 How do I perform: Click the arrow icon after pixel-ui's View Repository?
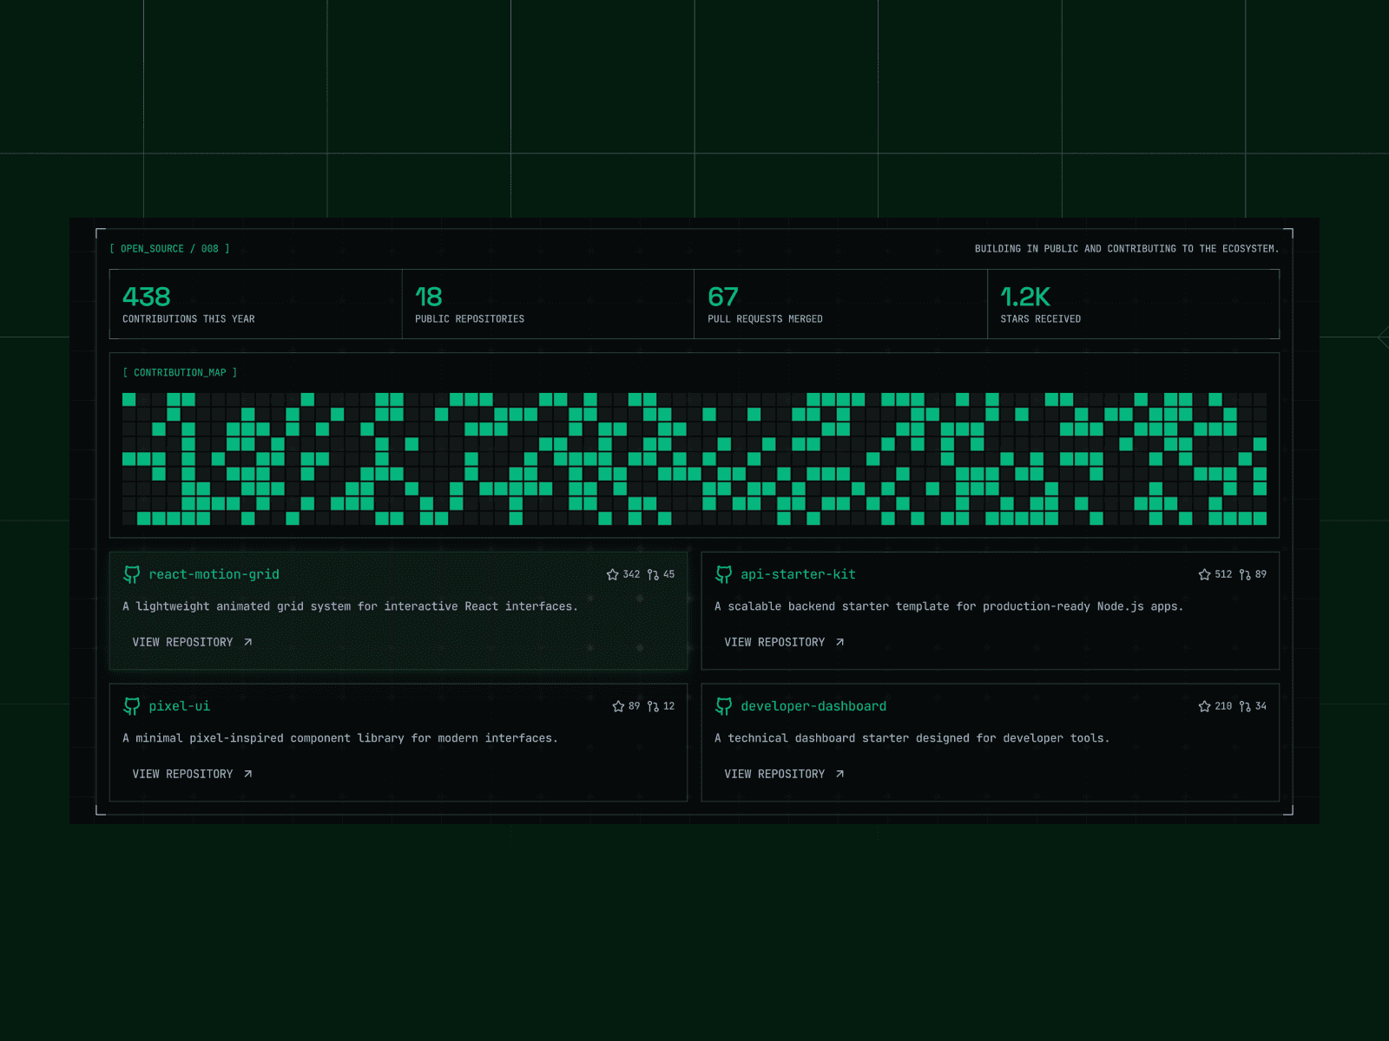(248, 774)
